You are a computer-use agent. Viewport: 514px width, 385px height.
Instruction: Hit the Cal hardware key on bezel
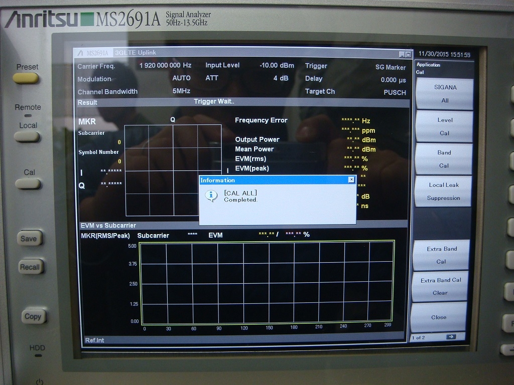(x=29, y=183)
